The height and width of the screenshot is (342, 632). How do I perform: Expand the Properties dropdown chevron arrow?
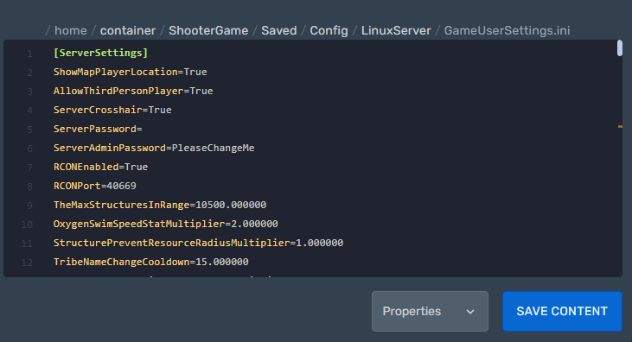pyautogui.click(x=470, y=312)
